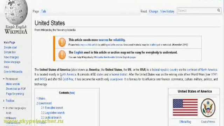Follow the federal republic link
This screenshot has width=224, height=126.
[160, 70]
